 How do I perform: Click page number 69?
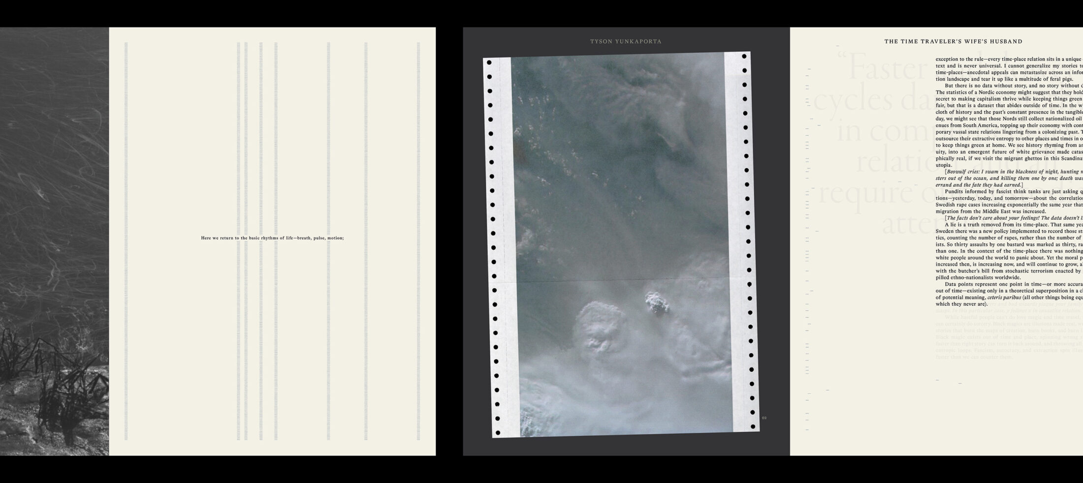coord(764,418)
